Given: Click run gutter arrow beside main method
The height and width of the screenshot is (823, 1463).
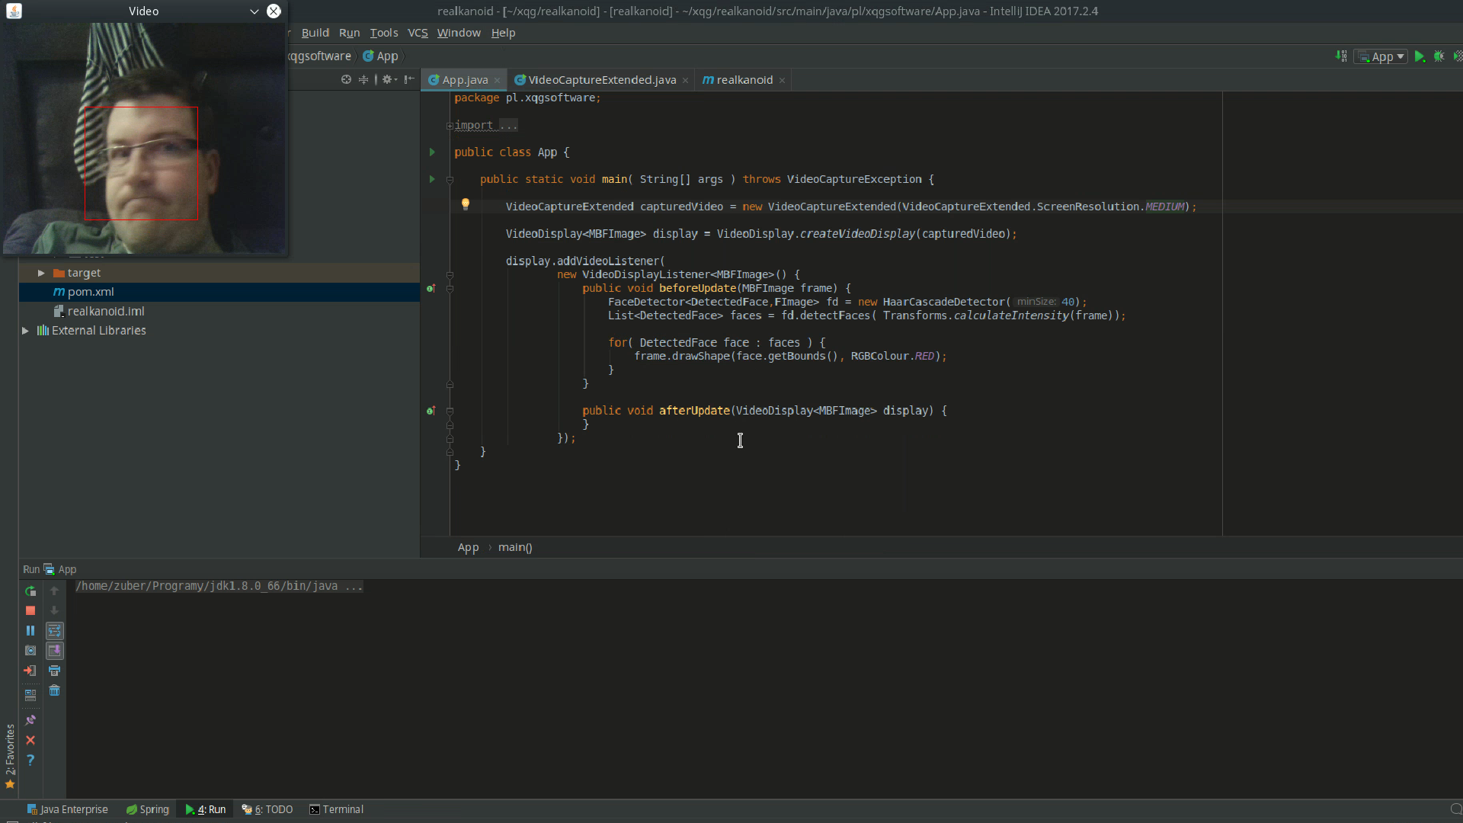Looking at the screenshot, I should (x=432, y=179).
